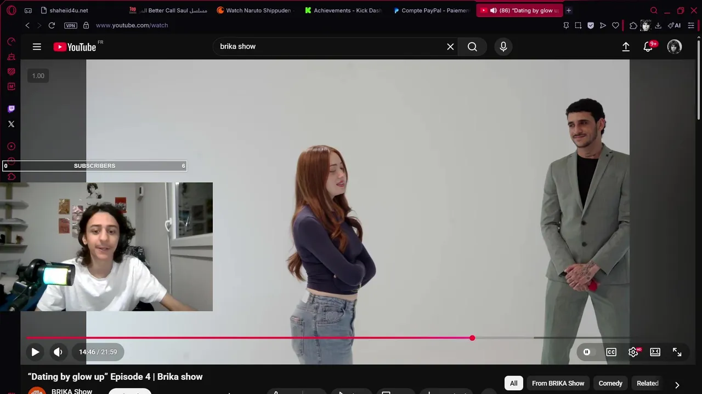Open the downloads icon in toolbar
The image size is (702, 394).
click(658, 25)
